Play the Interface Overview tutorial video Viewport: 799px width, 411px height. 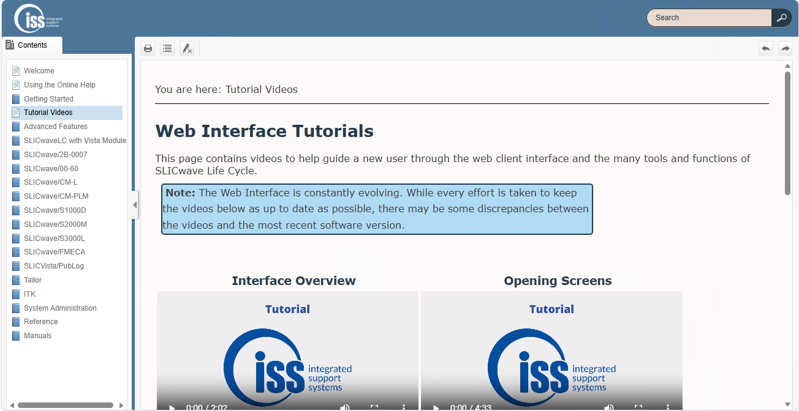point(172,407)
